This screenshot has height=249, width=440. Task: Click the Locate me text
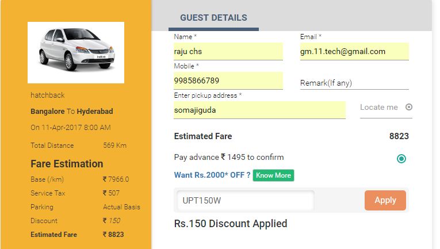click(x=379, y=108)
